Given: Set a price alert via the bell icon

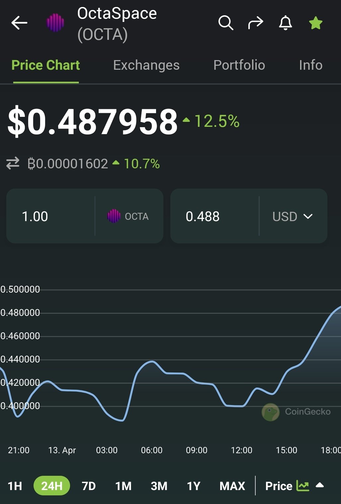Looking at the screenshot, I should pyautogui.click(x=286, y=23).
